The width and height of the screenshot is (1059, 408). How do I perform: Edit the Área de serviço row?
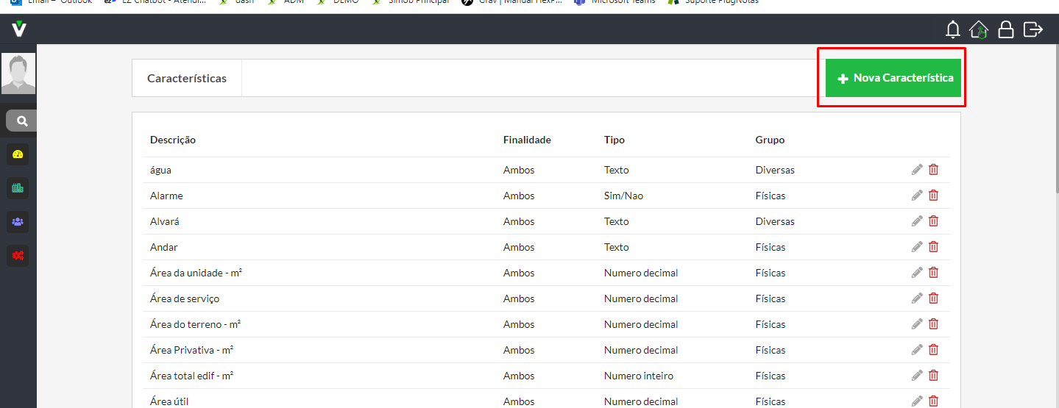click(917, 298)
